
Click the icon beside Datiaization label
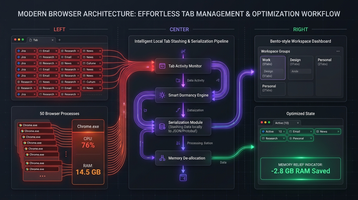pos(178,110)
